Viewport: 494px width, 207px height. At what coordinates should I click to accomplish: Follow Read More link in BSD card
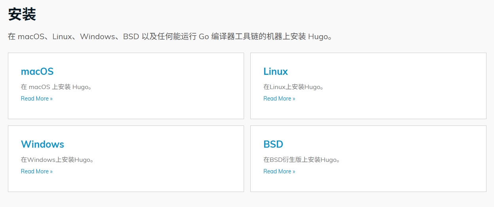[x=279, y=171]
